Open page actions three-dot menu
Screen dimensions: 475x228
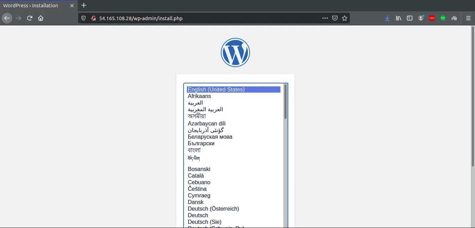point(325,18)
